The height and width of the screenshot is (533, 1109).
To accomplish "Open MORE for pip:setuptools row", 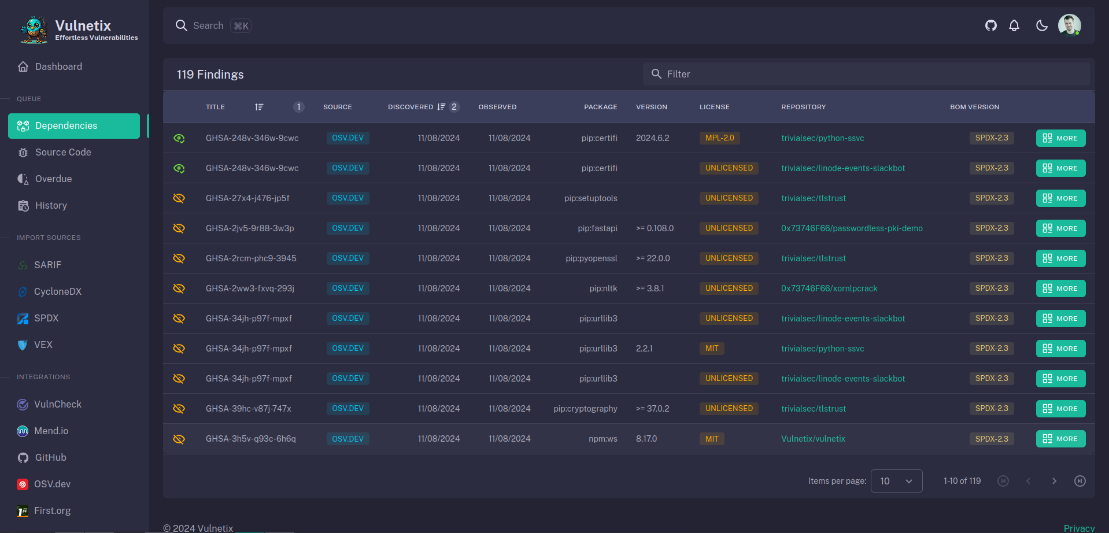I will point(1060,198).
